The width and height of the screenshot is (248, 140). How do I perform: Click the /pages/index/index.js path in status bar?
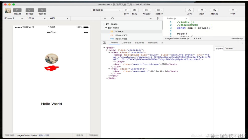[177, 38]
